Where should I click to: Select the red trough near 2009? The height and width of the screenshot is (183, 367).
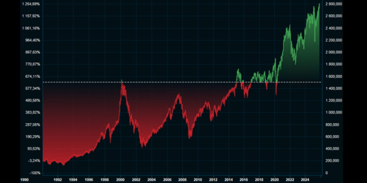pos(190,137)
